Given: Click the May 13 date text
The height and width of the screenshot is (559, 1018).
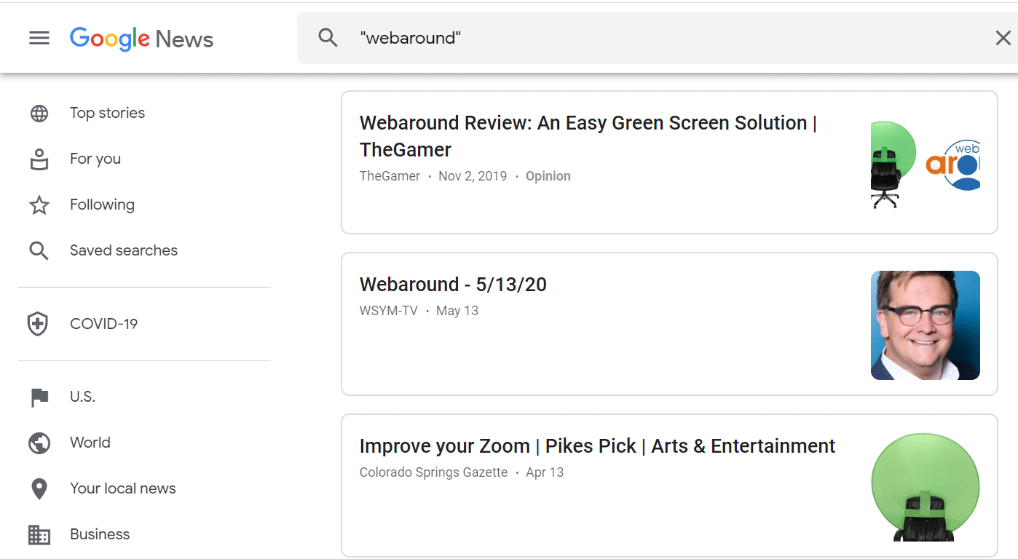Looking at the screenshot, I should pos(457,311).
